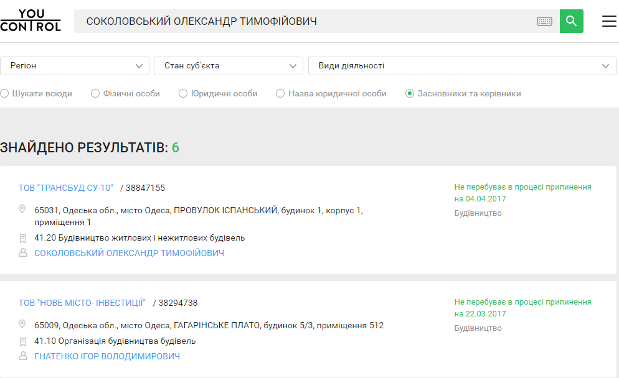Viewport: 619px width, 378px height.
Task: Open the hamburger menu
Action: (608, 21)
